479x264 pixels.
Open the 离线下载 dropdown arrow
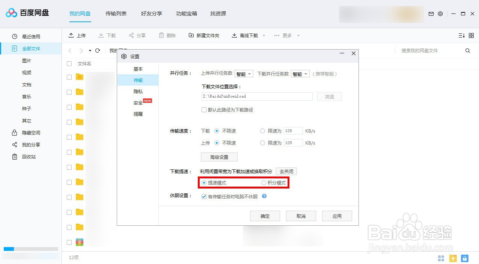tap(264, 35)
